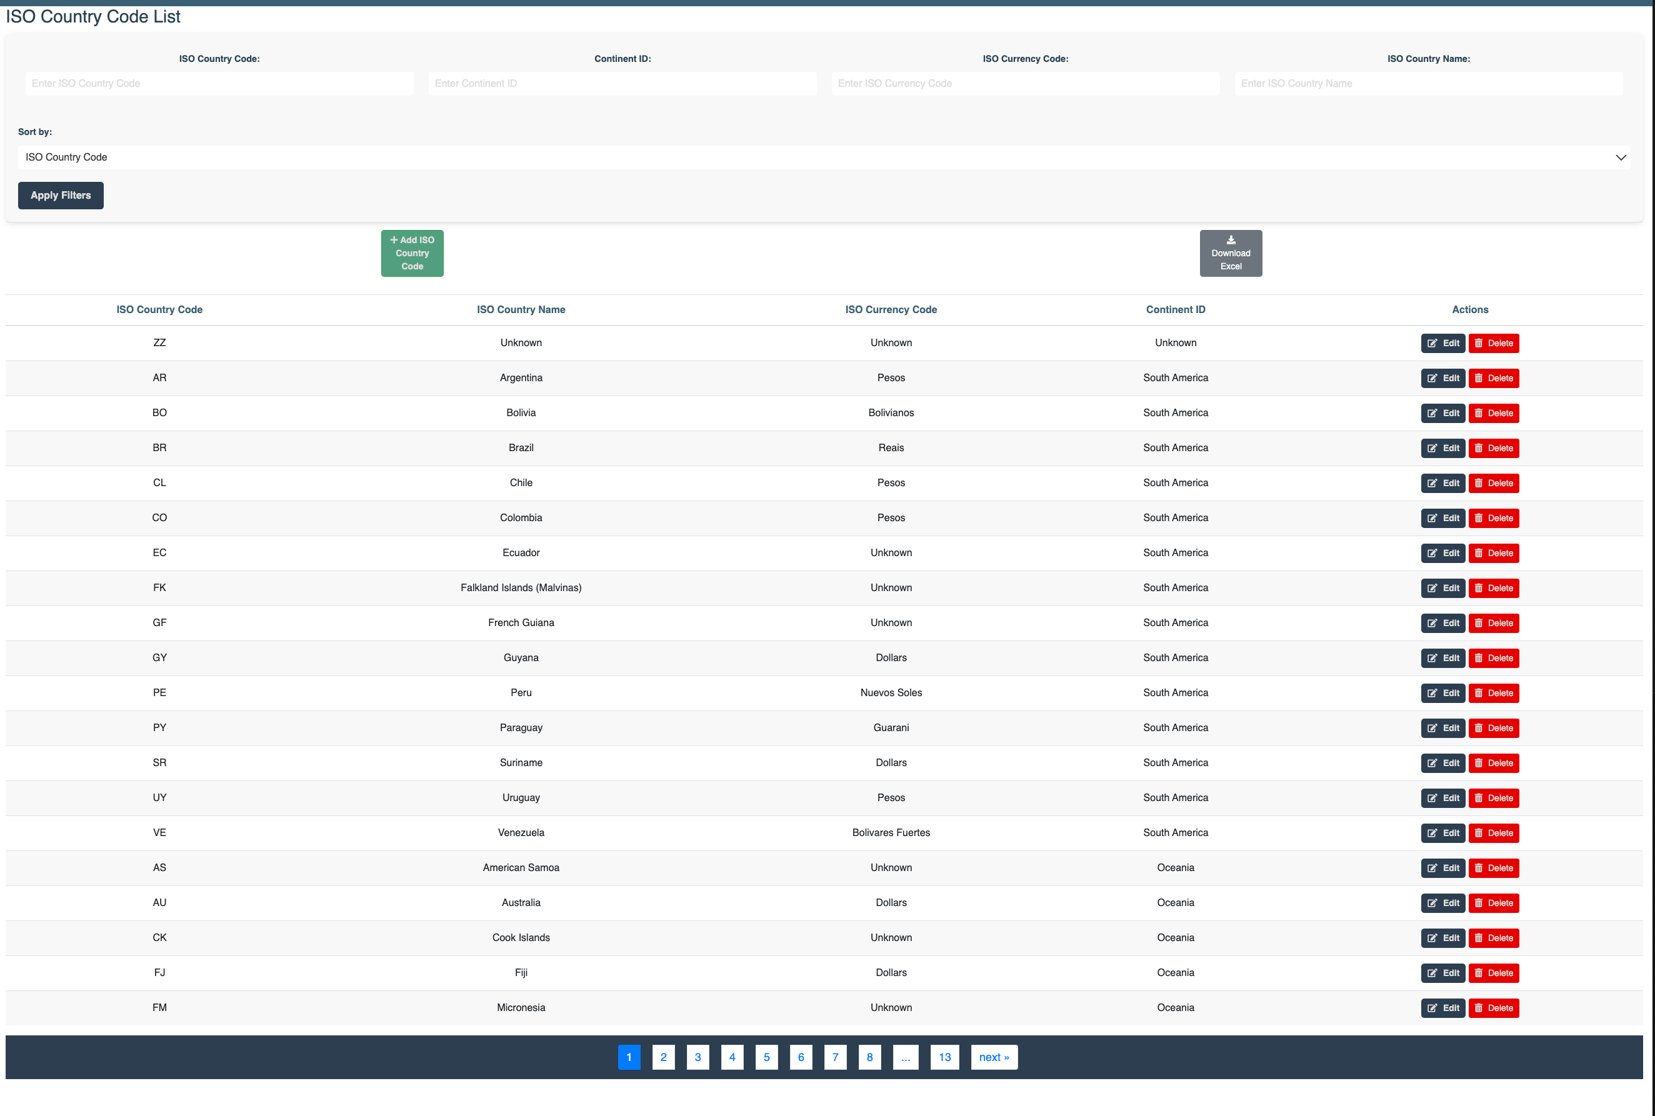The height and width of the screenshot is (1116, 1655).
Task: Click the 'FJ' country code cell
Action: [x=159, y=973]
